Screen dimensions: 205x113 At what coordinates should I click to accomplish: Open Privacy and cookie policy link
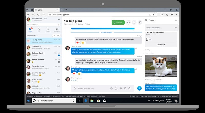pyautogui.click(x=148, y=96)
